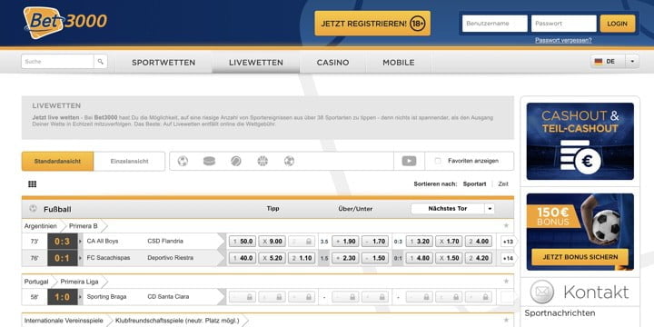
Task: Expand CA All Boys match arrow by score
Action: (x=81, y=241)
